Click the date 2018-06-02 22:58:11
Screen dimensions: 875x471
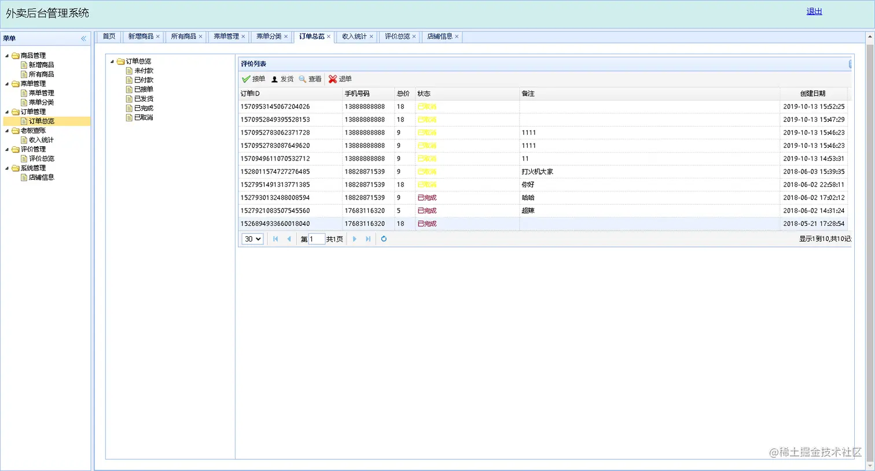tap(814, 185)
